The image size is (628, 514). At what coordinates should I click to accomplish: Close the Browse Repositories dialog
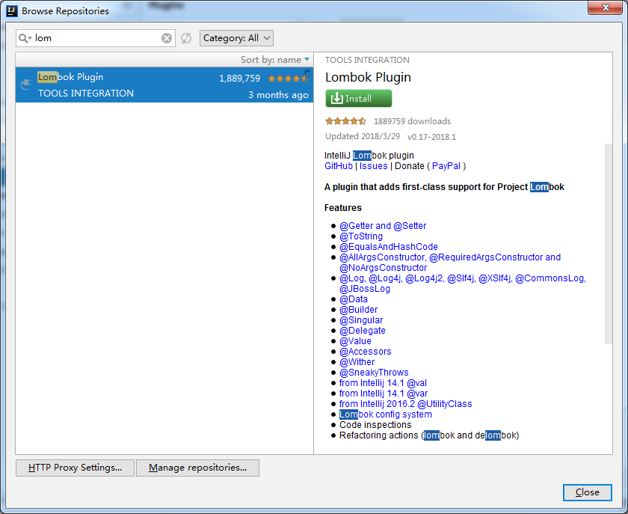pos(587,492)
